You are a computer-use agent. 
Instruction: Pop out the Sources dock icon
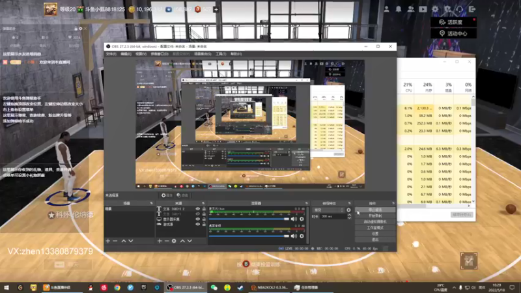click(203, 203)
